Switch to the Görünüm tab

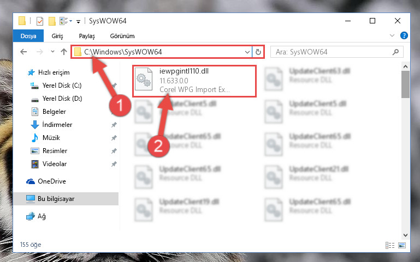[122, 36]
